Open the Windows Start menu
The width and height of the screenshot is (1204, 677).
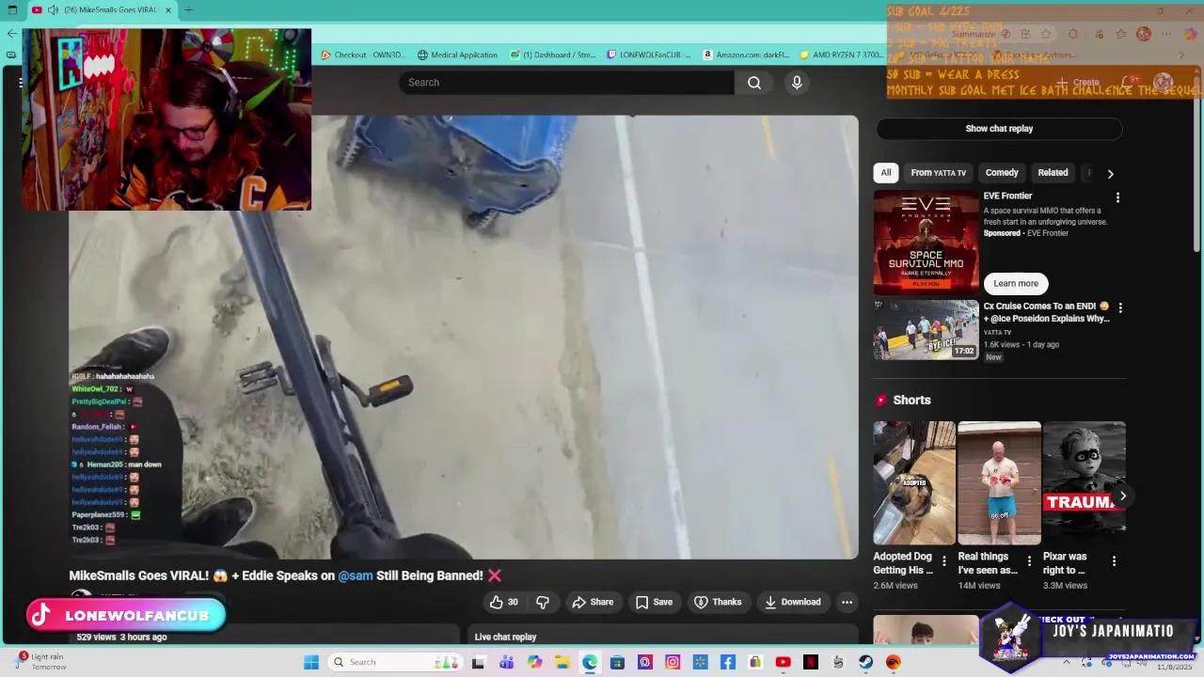(x=311, y=662)
